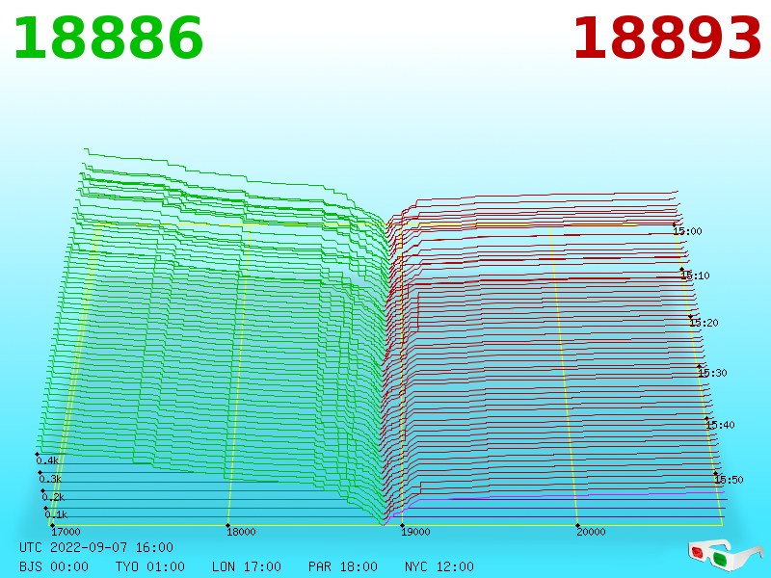The image size is (771, 578).
Task: Click the 0.4k depth axis label
Action: [47, 460]
